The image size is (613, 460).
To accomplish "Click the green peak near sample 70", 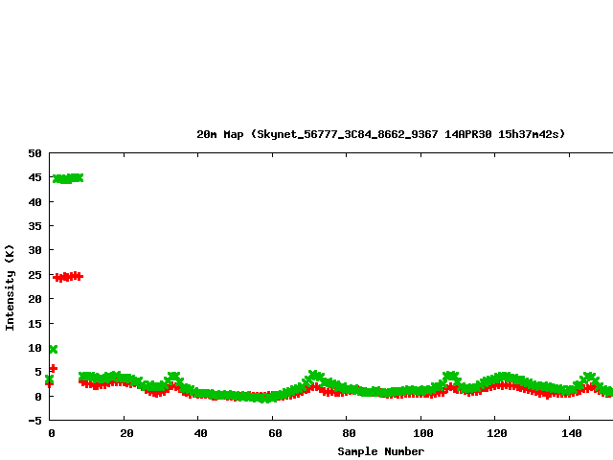I will (315, 377).
